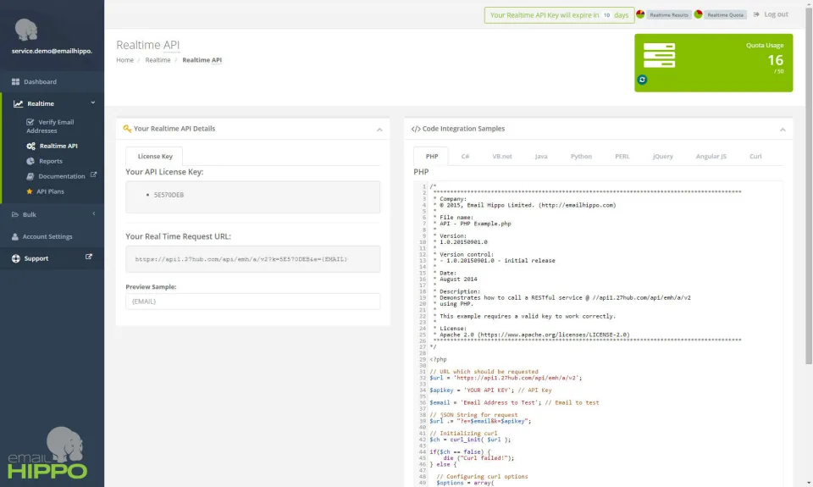This screenshot has width=813, height=487.
Task: Click the Support lifebuoy icon
Action: click(15, 258)
